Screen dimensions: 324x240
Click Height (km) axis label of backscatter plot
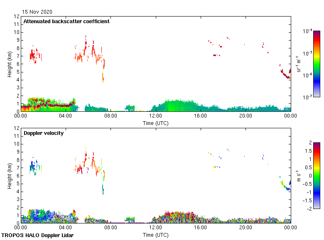[9, 64]
